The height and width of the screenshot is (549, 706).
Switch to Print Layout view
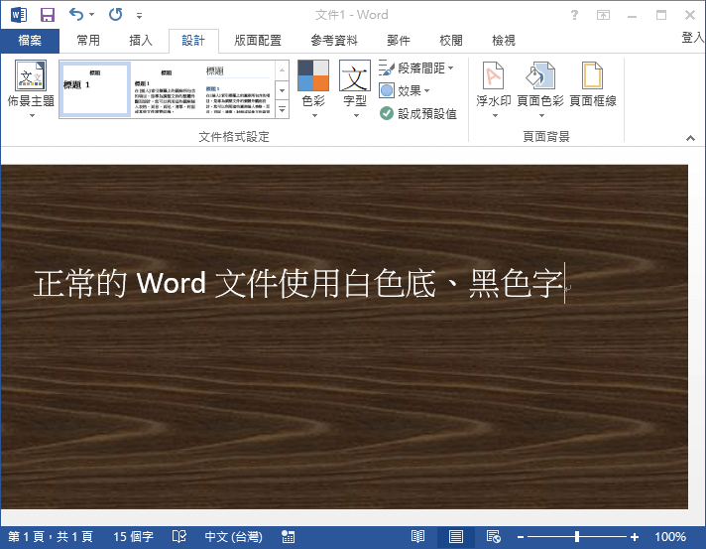(456, 537)
